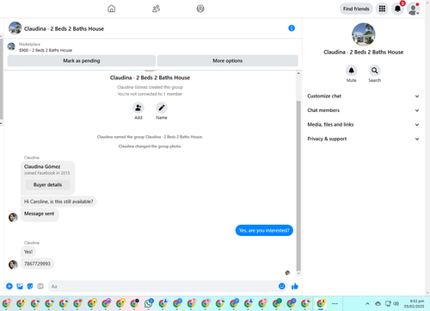The height and width of the screenshot is (311, 430).
Task: Click the chat vertical scrollbar
Action: [x=298, y=185]
